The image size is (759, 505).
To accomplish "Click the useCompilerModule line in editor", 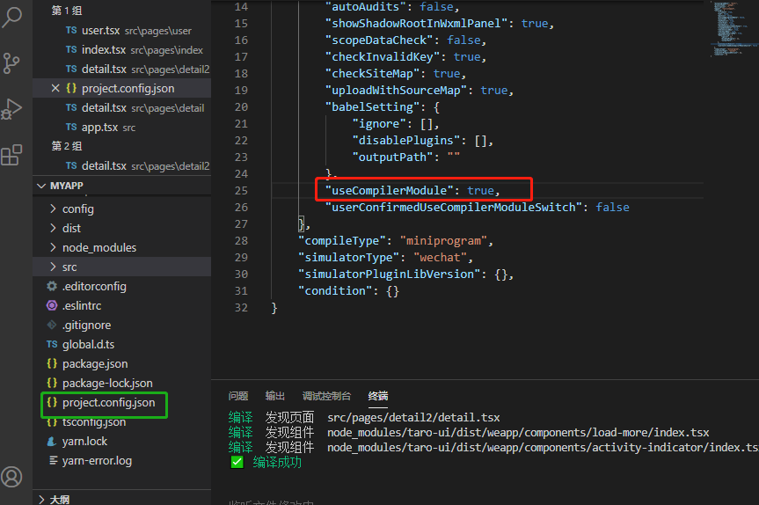I will [x=412, y=190].
